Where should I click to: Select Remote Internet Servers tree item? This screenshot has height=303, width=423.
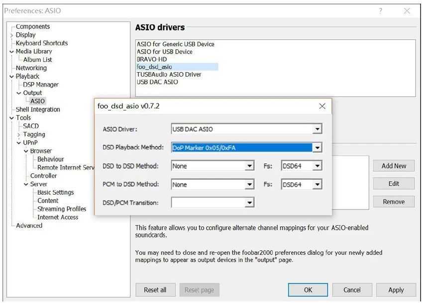click(66, 168)
